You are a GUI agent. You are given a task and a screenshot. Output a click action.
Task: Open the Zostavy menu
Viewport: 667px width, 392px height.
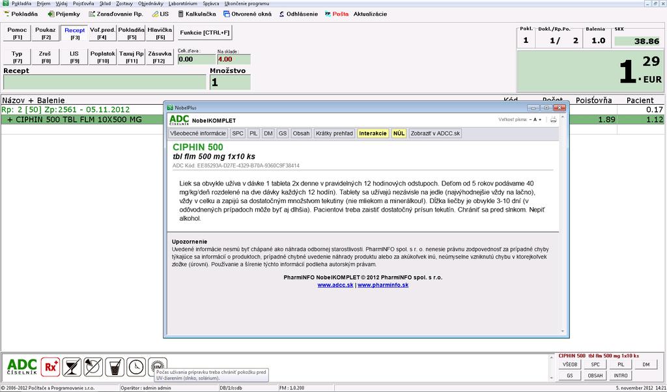(124, 3)
